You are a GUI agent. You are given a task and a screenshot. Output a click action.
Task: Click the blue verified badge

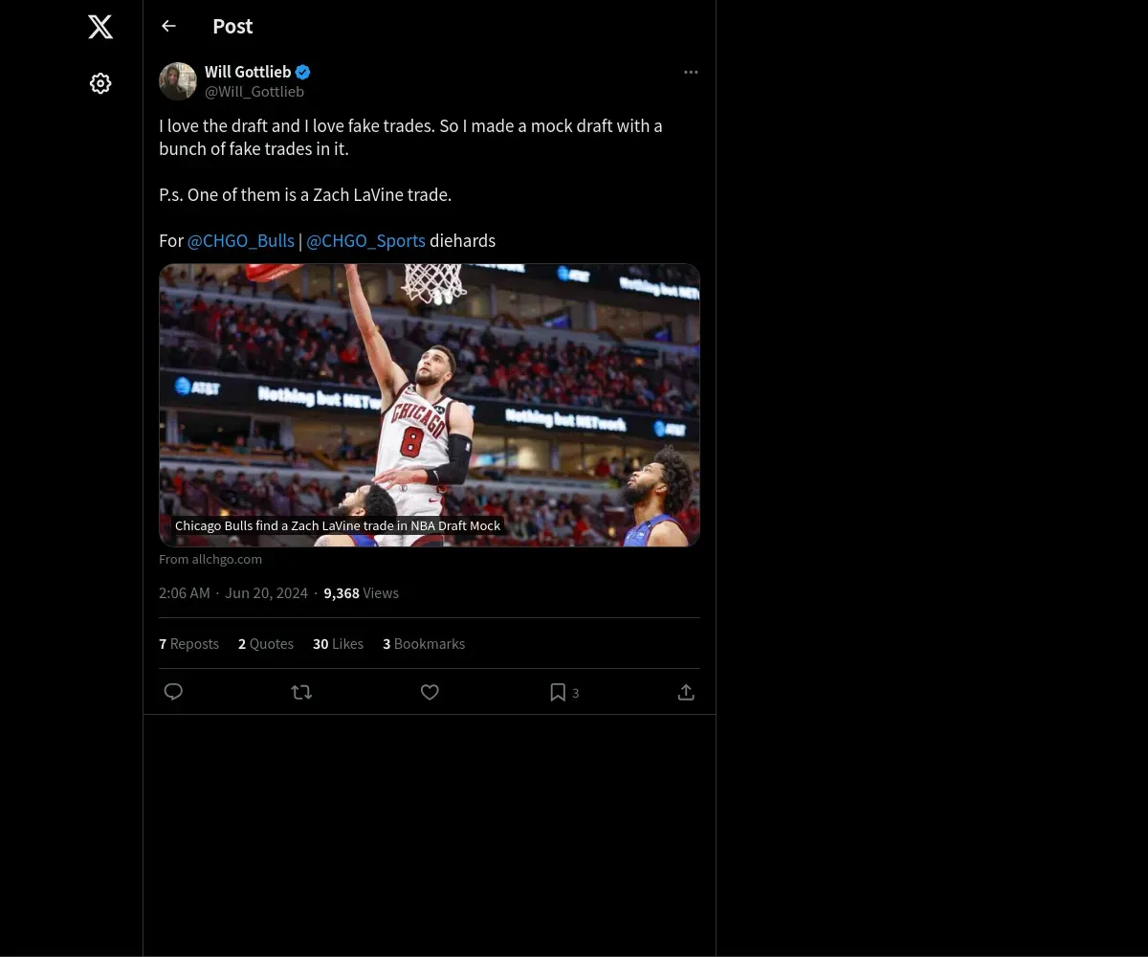pyautogui.click(x=302, y=72)
